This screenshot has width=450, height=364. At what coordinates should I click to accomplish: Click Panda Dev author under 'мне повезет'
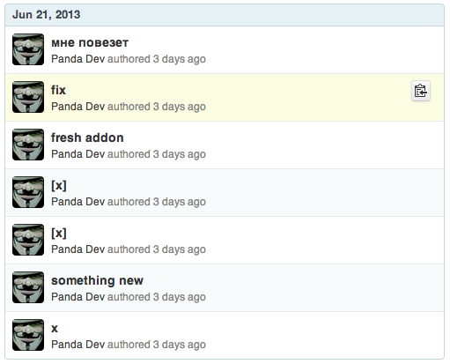click(78, 59)
